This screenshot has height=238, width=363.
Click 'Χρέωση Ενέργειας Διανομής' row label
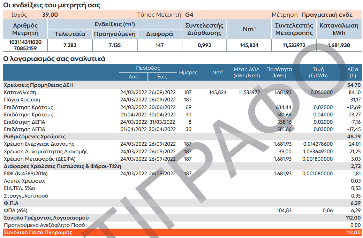tap(39, 144)
